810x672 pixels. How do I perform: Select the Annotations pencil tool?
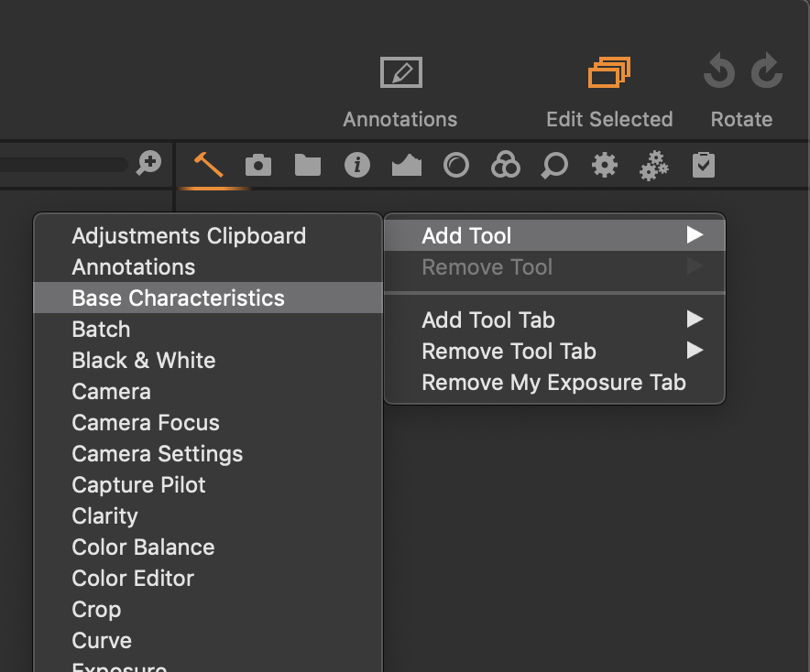[400, 72]
